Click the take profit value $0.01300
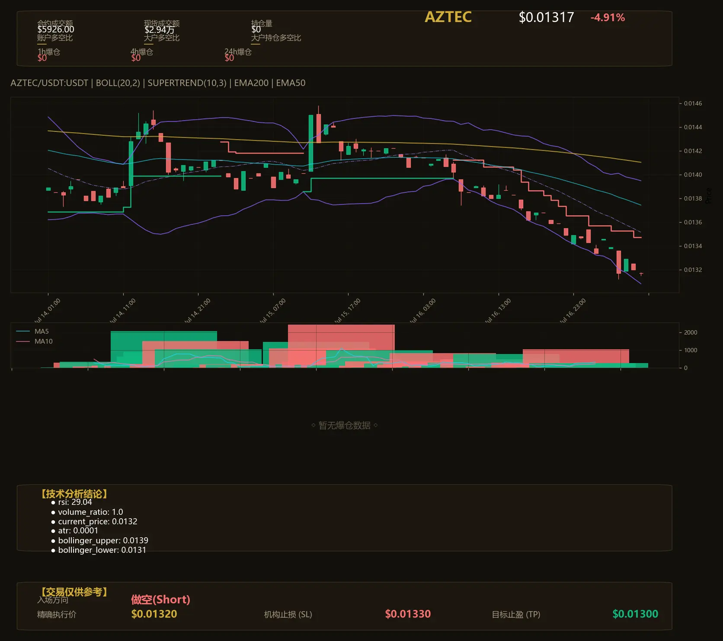This screenshot has height=641, width=723. 635,614
